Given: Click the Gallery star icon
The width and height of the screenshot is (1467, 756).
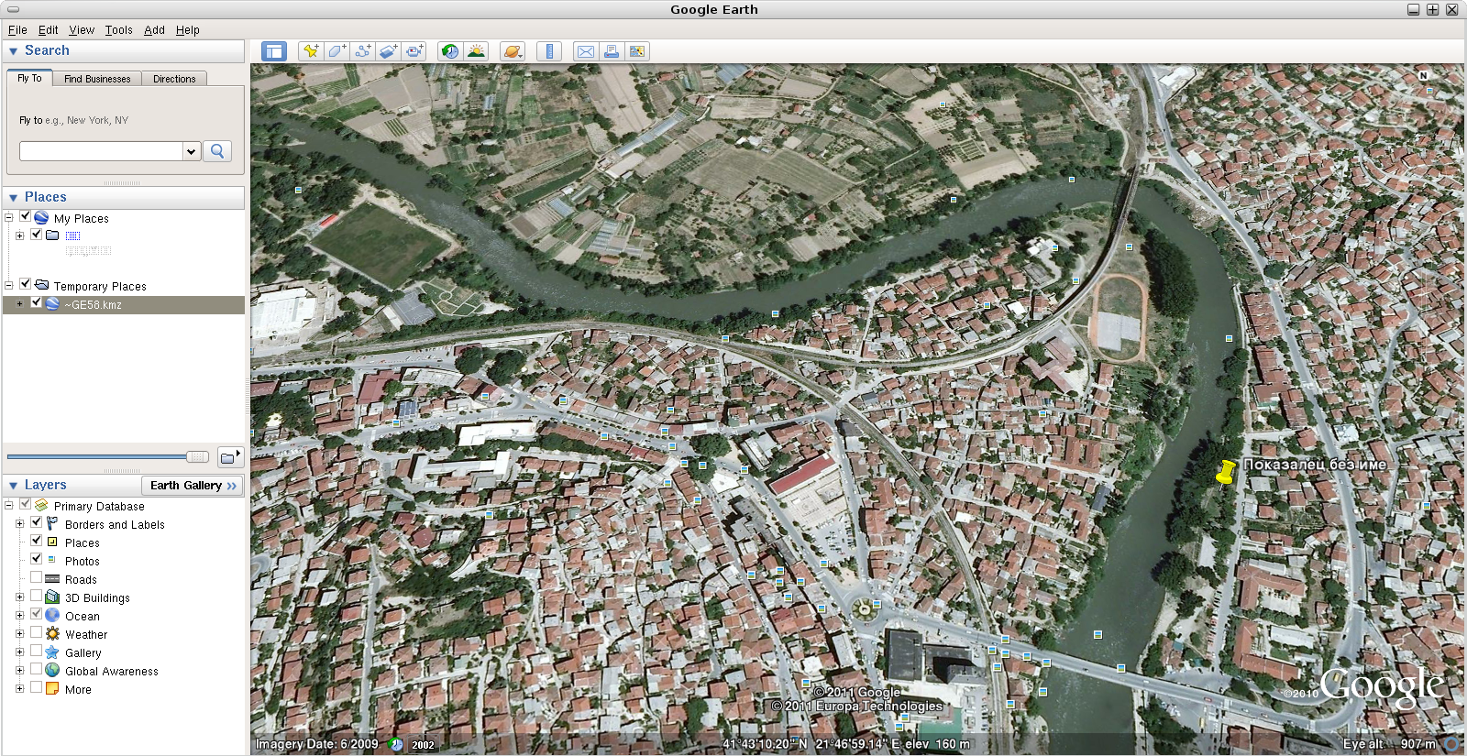Looking at the screenshot, I should (x=52, y=652).
